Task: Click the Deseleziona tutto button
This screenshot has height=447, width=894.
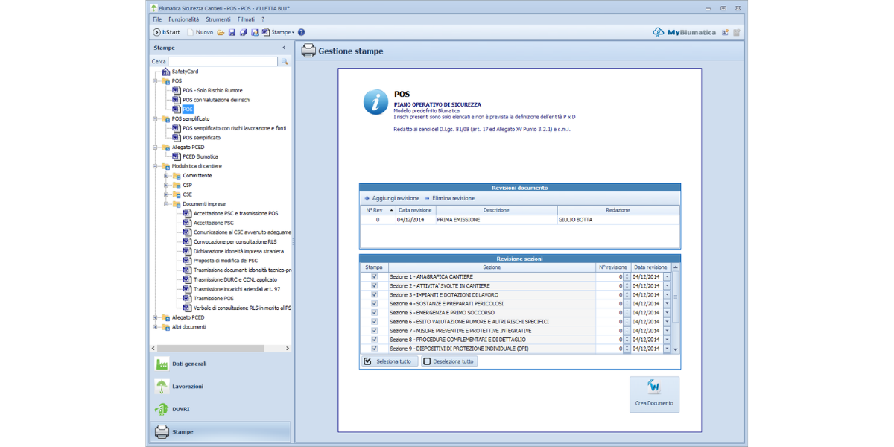Action: point(449,361)
